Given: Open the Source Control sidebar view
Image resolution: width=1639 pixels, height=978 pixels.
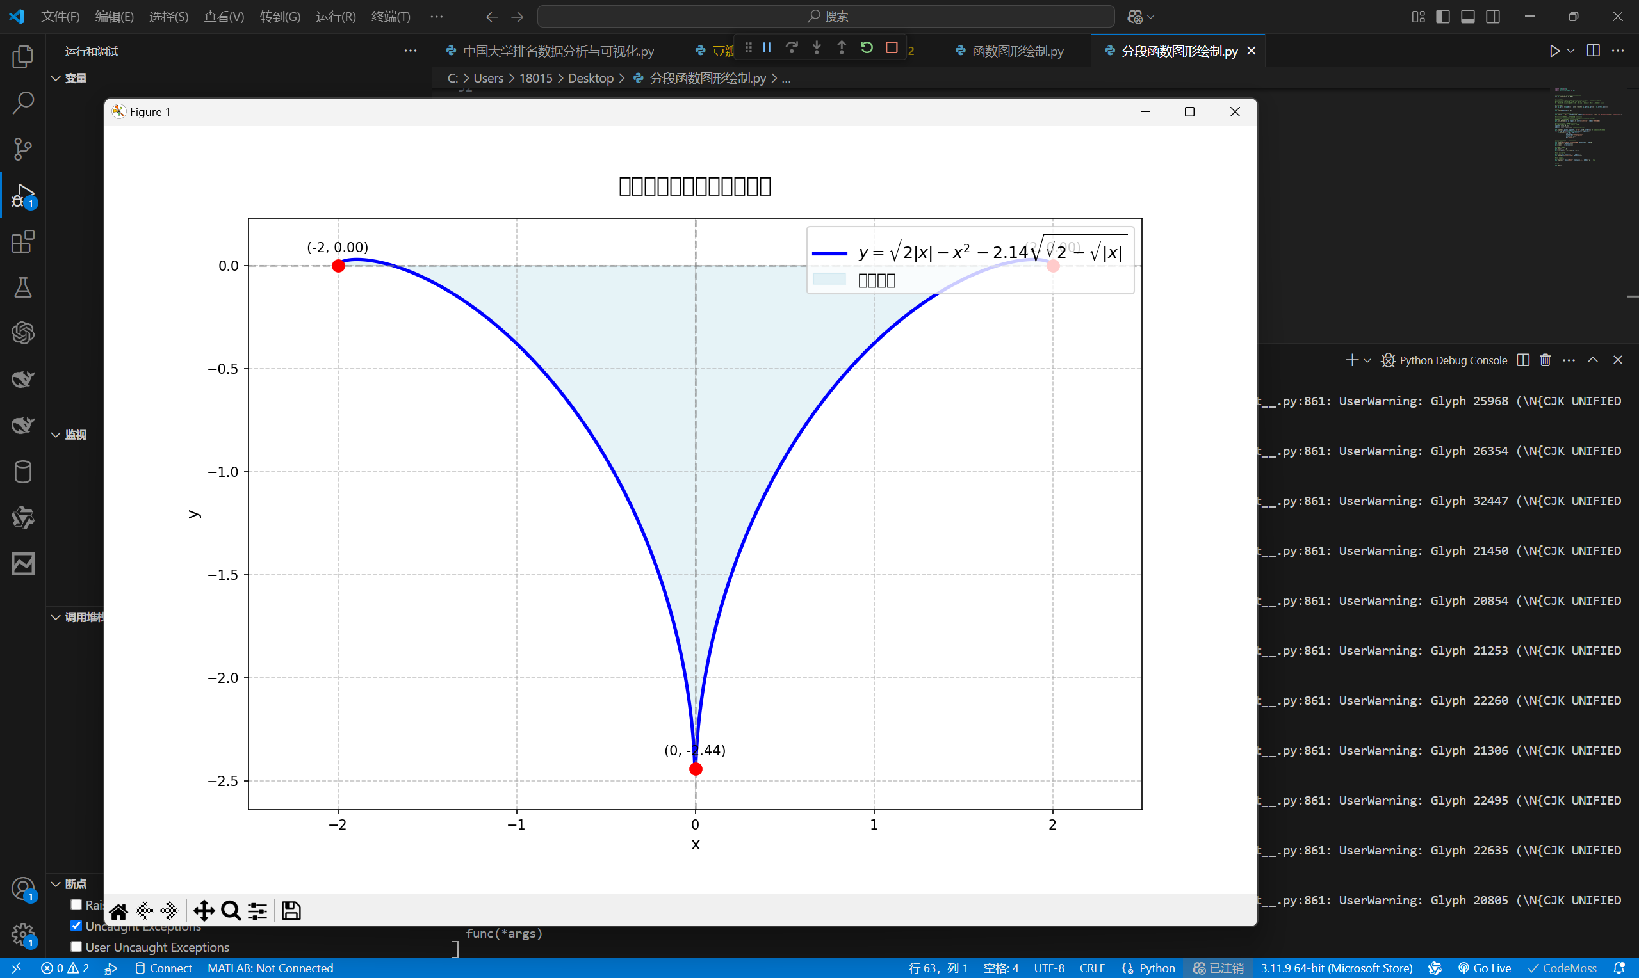Looking at the screenshot, I should (x=23, y=148).
